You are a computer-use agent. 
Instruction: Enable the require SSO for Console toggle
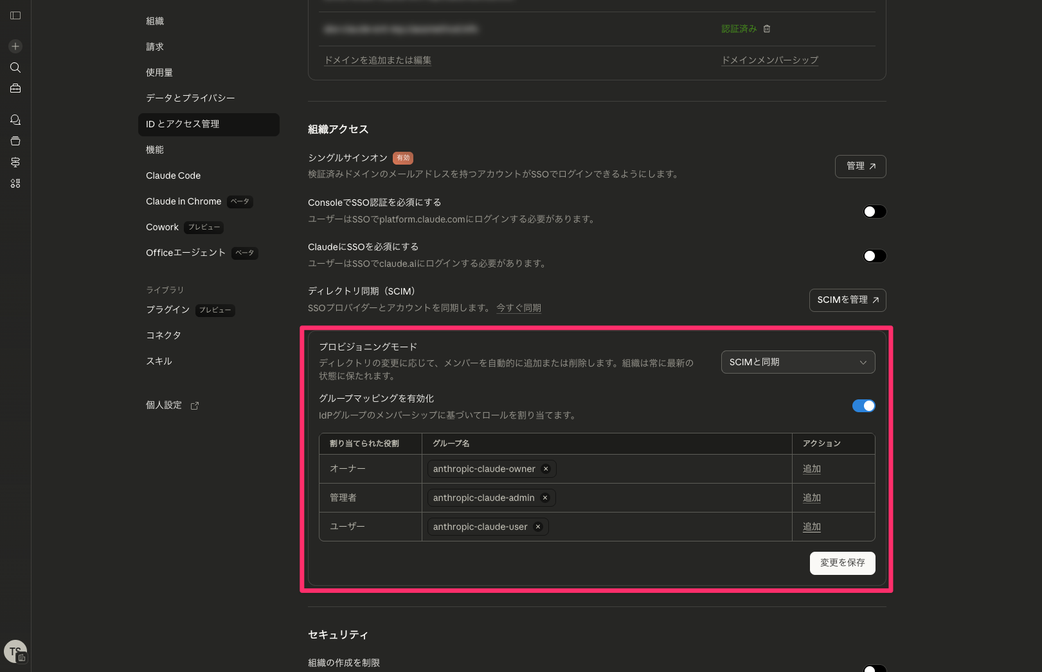874,212
